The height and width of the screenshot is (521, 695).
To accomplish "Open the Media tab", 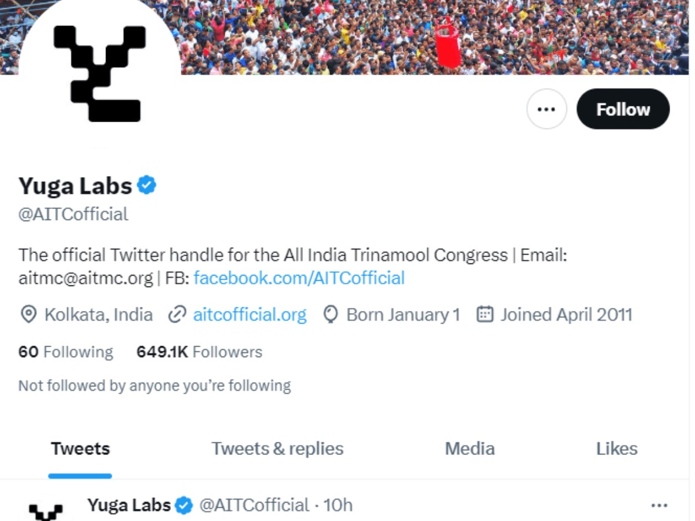I will [470, 449].
